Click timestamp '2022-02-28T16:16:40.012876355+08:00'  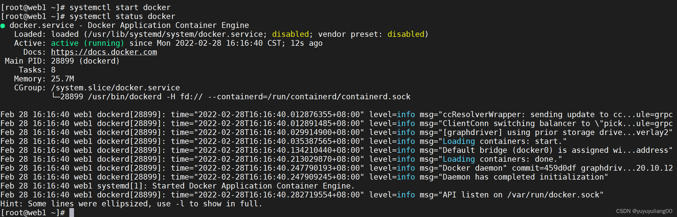click(x=279, y=115)
